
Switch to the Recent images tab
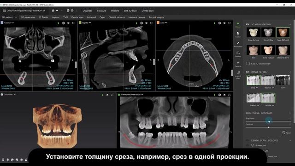(x=156, y=18)
